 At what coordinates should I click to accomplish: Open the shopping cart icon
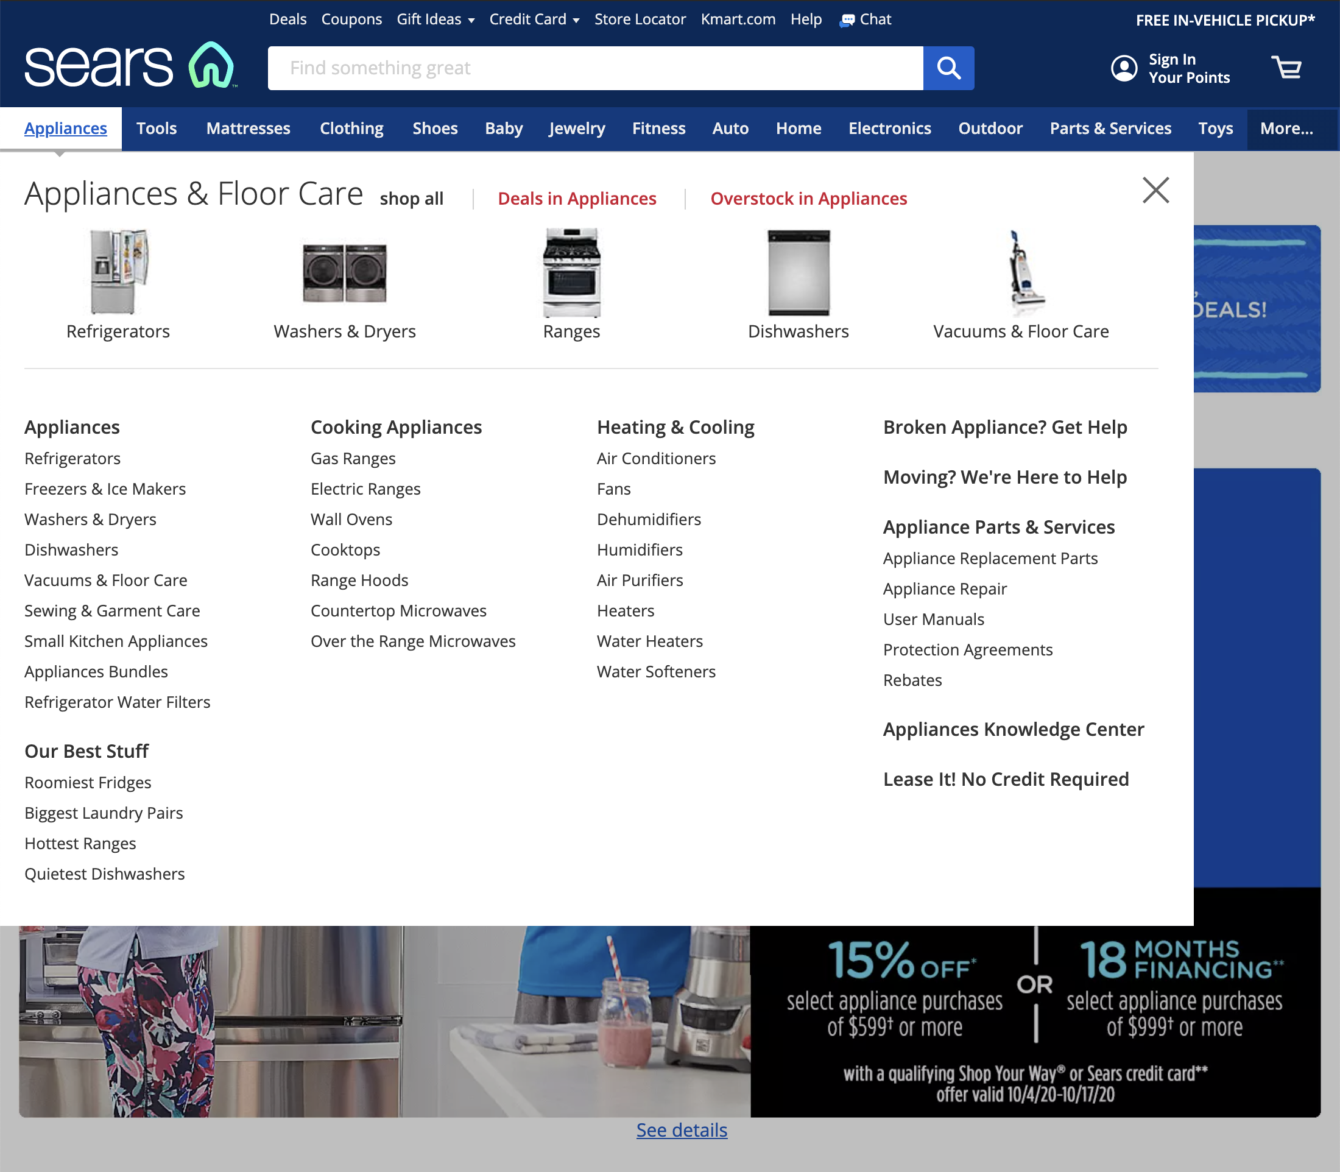[1286, 68]
